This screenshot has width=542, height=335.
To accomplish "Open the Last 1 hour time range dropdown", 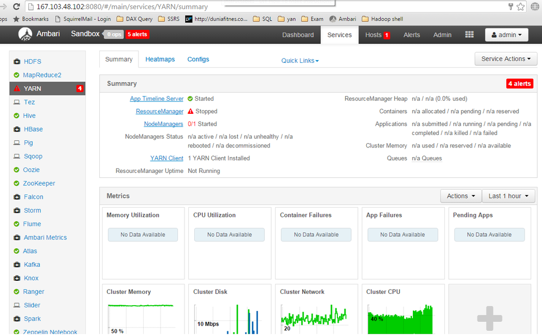I will [508, 196].
